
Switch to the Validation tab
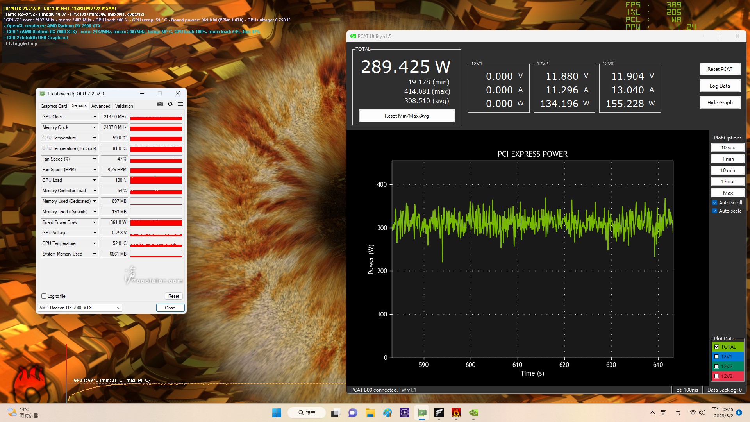click(124, 106)
